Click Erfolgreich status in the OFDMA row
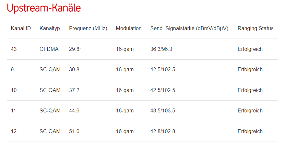 coord(250,49)
